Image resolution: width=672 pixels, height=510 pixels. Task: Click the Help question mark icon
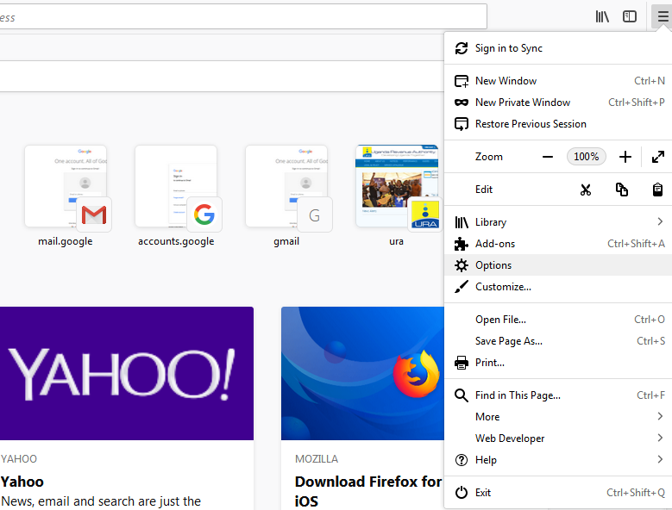[462, 460]
